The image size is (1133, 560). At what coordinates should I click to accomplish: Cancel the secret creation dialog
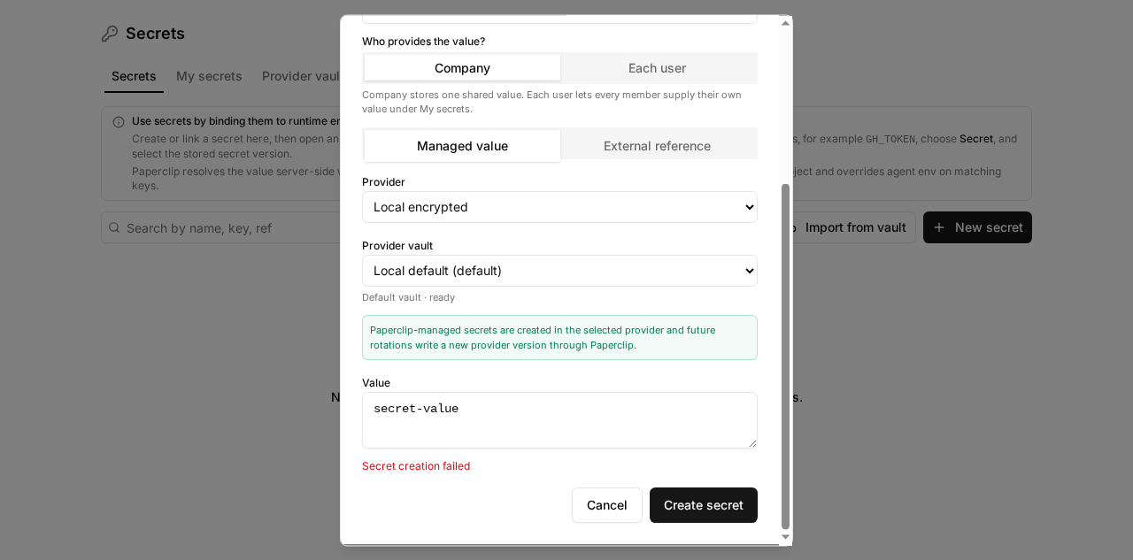pyautogui.click(x=607, y=505)
